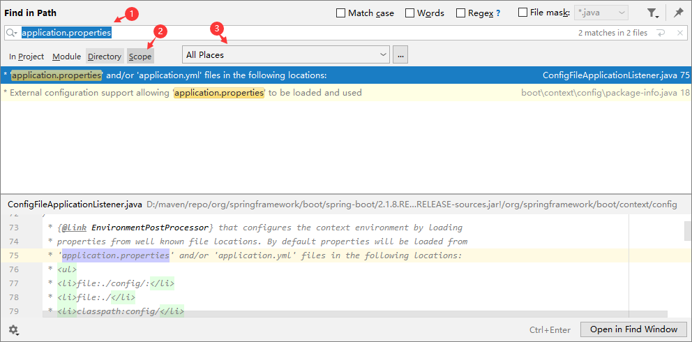
Task: Open the search history magnifier icon
Action: pos(12,33)
